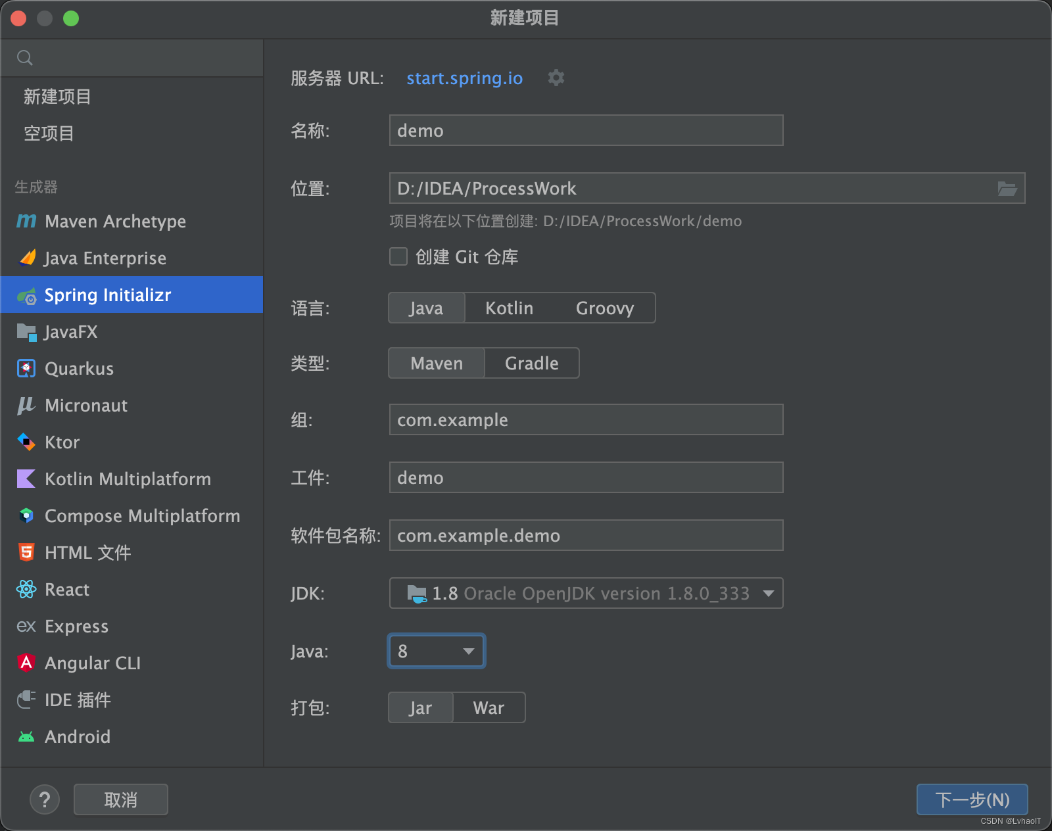Click the 组 group field com.example
This screenshot has height=831, width=1052.
(586, 419)
